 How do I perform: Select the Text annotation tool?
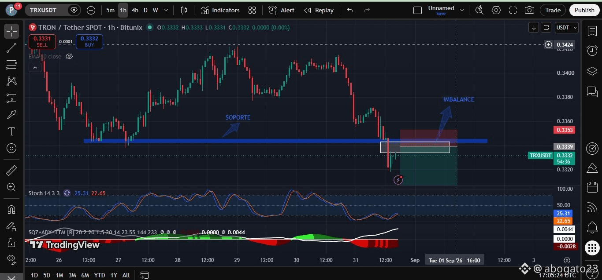(x=11, y=131)
